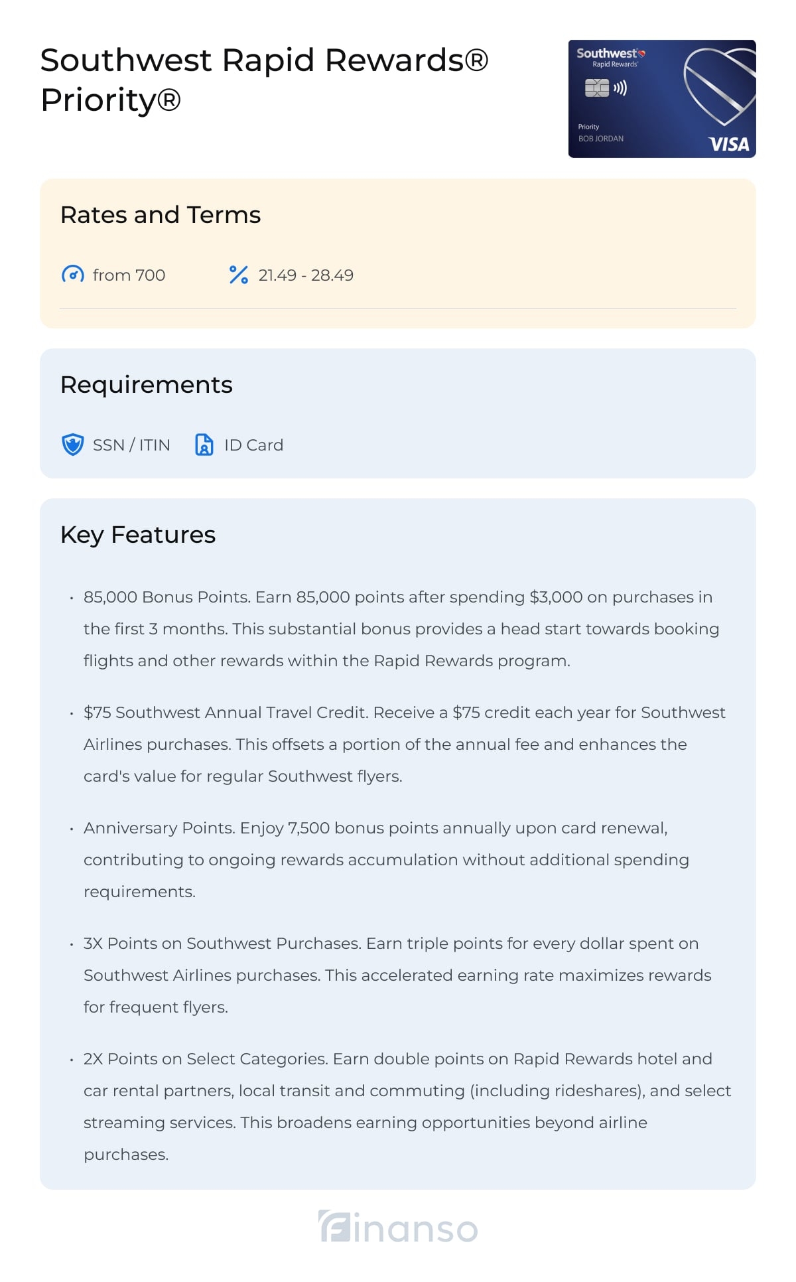Click the ID Card document icon
Viewport: 796px width, 1282px height.
tap(204, 445)
